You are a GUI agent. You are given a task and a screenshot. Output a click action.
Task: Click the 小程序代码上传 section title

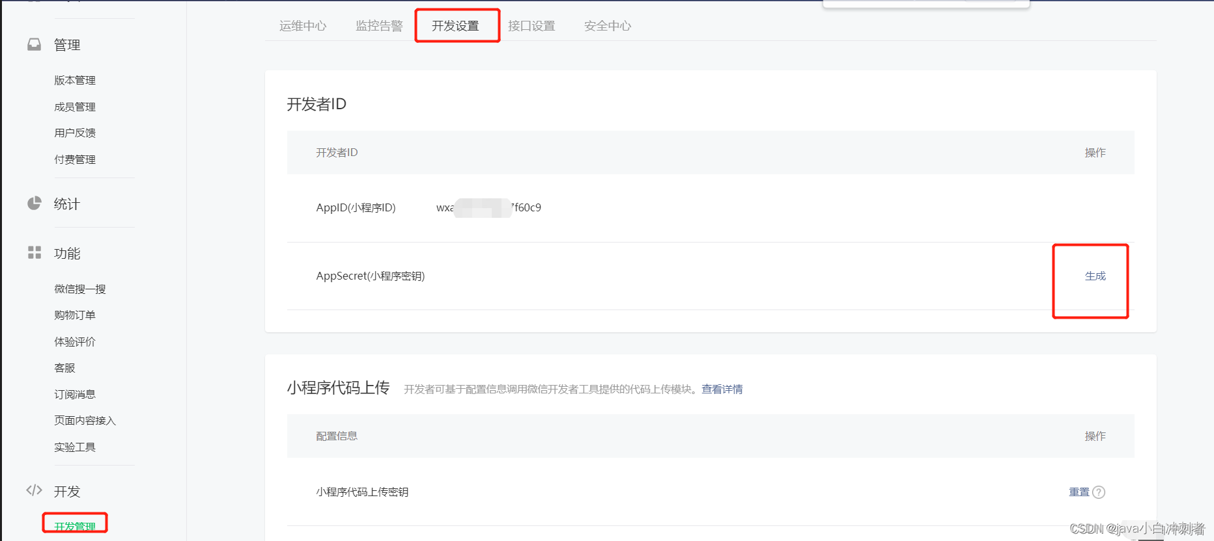click(x=338, y=388)
